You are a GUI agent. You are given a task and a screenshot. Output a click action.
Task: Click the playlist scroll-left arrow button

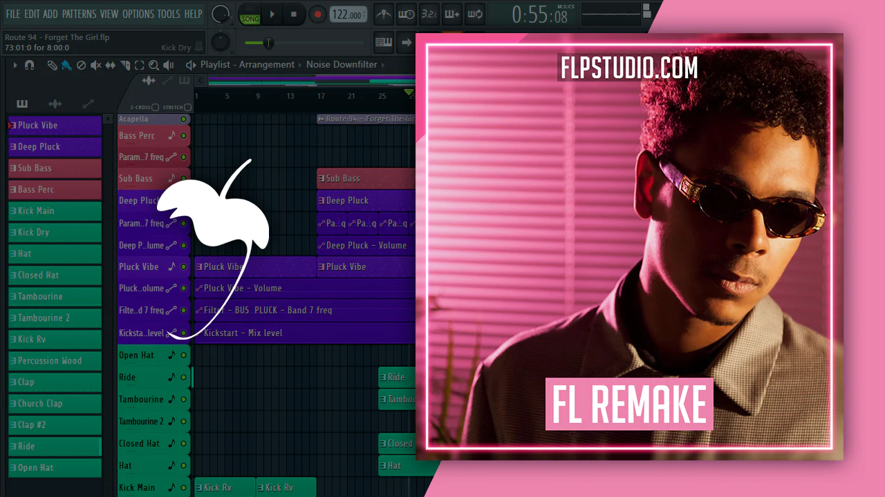tap(202, 81)
